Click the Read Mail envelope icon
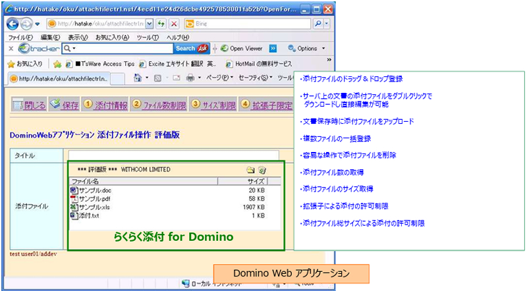The width and height of the screenshot is (527, 291). [x=177, y=78]
